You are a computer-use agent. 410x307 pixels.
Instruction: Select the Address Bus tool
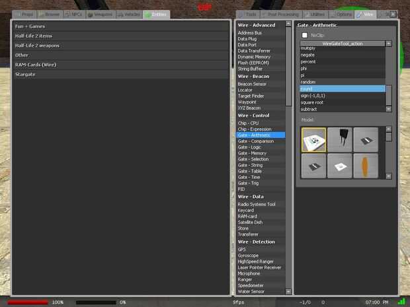(261, 33)
